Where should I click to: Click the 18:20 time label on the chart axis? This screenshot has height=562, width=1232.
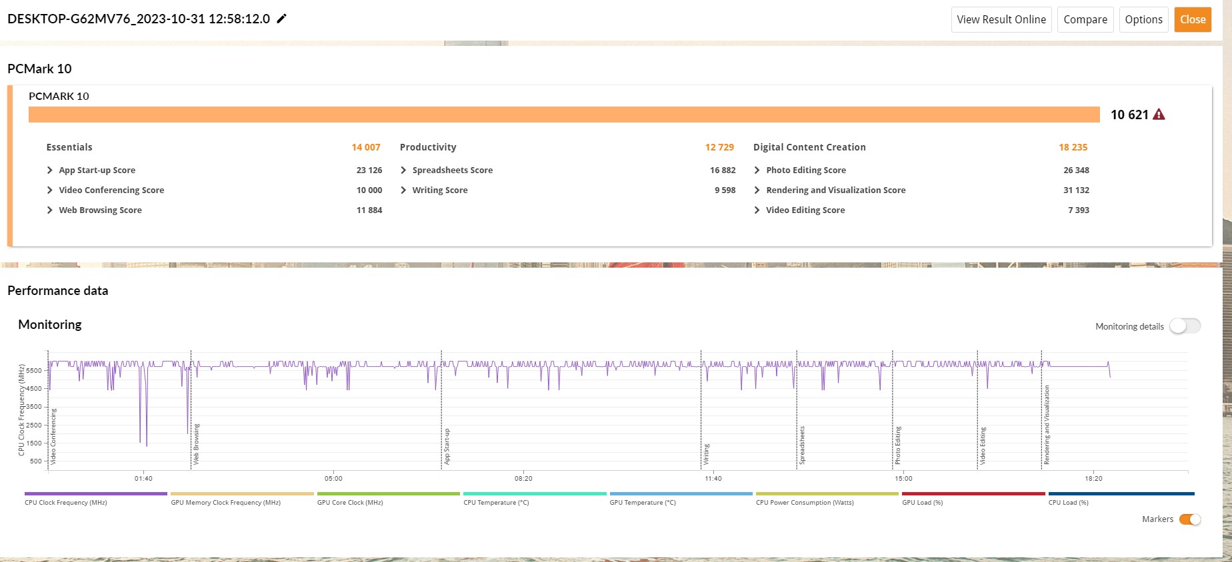click(1093, 479)
